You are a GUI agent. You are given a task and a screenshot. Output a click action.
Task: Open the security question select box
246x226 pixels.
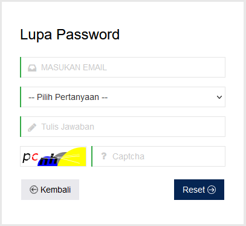click(123, 97)
